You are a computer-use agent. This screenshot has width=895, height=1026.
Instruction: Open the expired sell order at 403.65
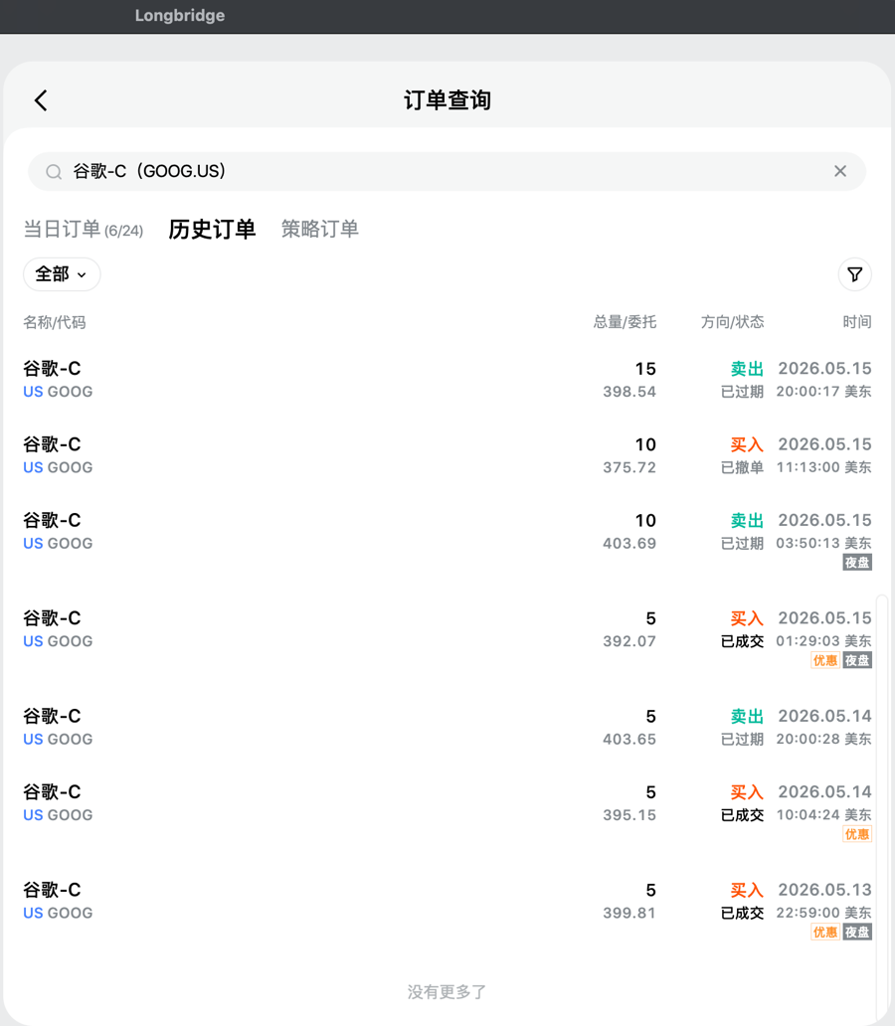pyautogui.click(x=447, y=727)
